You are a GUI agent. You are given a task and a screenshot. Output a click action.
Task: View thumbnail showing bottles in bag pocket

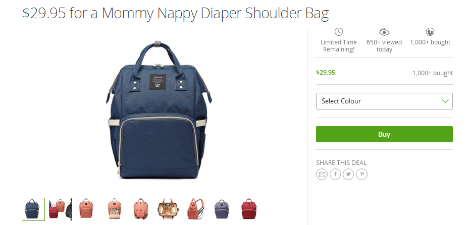pyautogui.click(x=115, y=209)
